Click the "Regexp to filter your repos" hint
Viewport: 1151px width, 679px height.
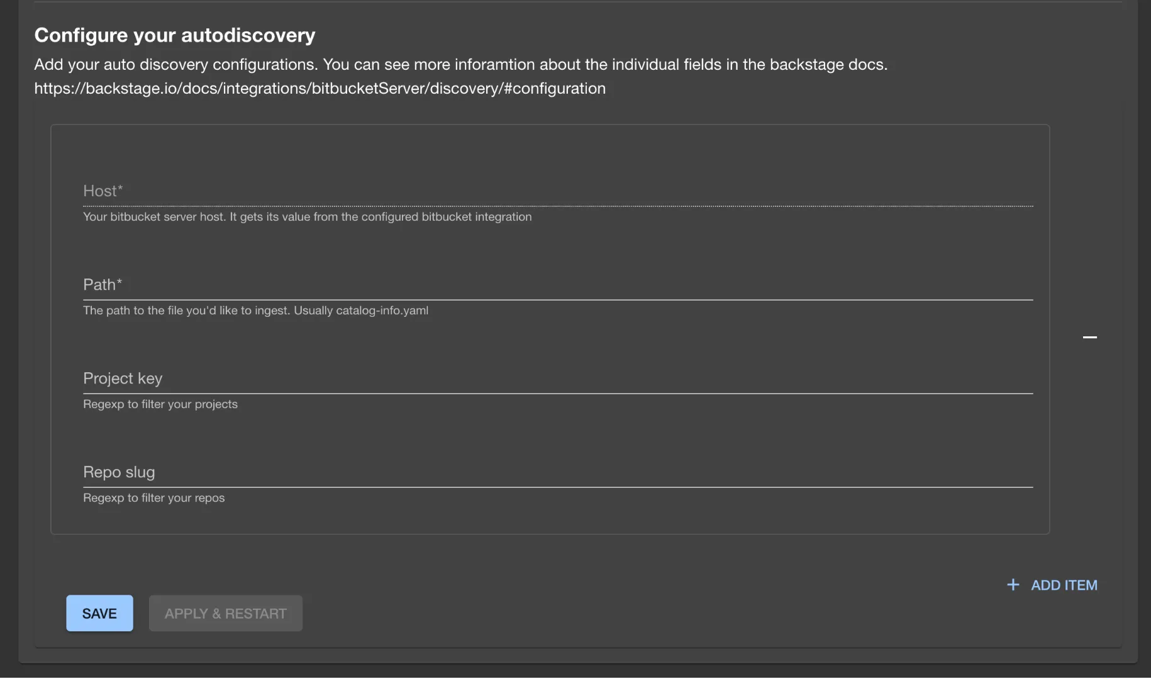point(153,498)
